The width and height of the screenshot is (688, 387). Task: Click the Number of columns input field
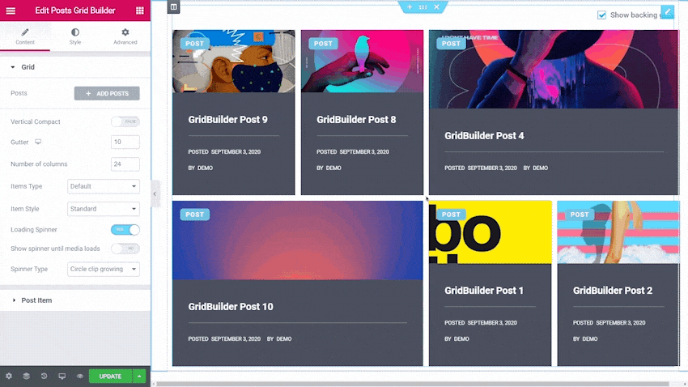[x=125, y=164]
